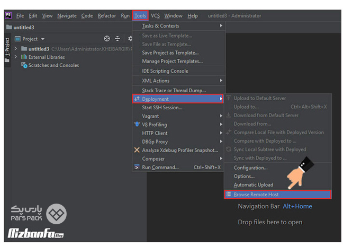
Task: Click Sync with Deployed to entry
Action: 278,157
